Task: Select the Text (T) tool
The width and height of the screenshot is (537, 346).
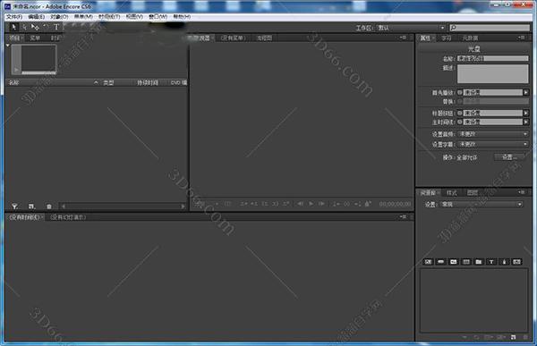Action: [x=56, y=27]
